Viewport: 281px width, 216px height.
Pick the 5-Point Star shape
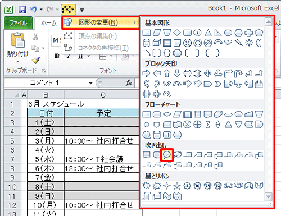tap(177, 186)
